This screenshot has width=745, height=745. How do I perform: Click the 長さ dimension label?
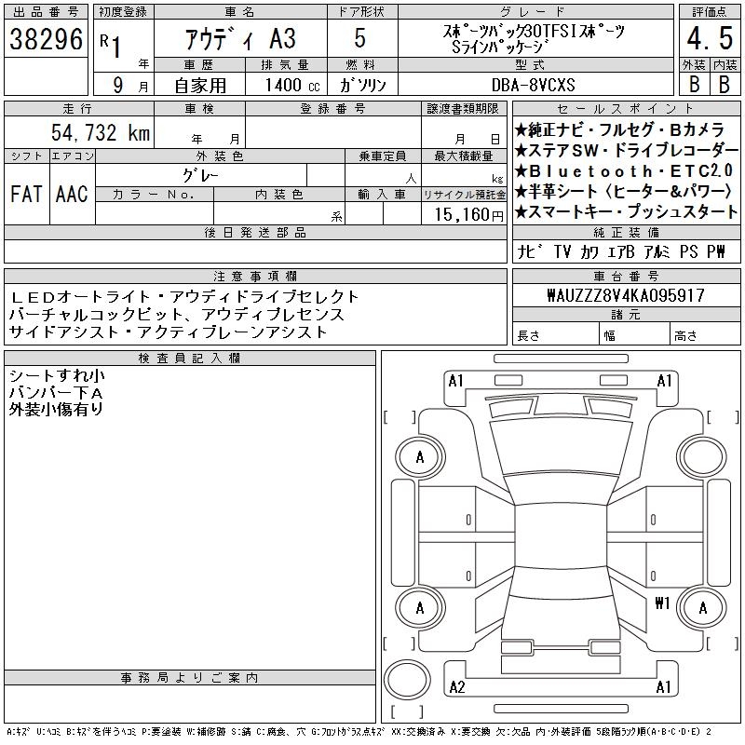click(x=529, y=336)
